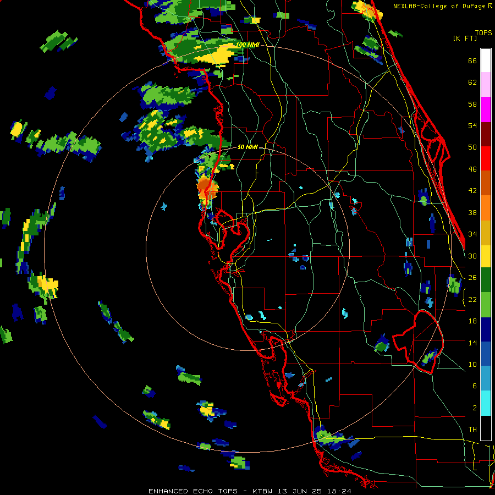
Task: Pick the black TH threshold legend swatch
Action: pyautogui.click(x=486, y=428)
